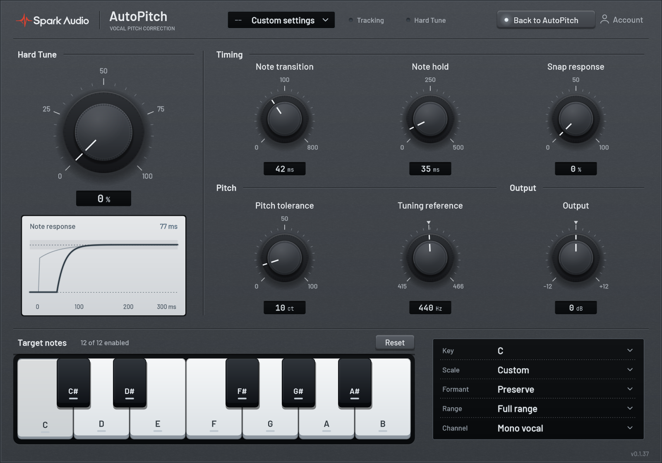Click the Back to AutoPitch button
Image resolution: width=662 pixels, height=463 pixels.
pyautogui.click(x=546, y=20)
